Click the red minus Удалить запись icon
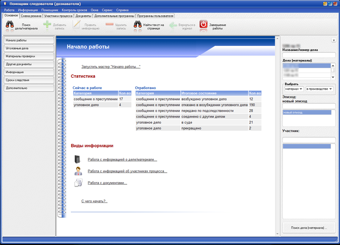The height and width of the screenshot is (245, 340). click(x=110, y=25)
